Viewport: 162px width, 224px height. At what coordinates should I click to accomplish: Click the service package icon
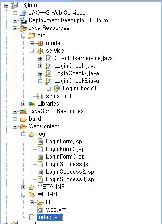pyautogui.click(x=40, y=51)
